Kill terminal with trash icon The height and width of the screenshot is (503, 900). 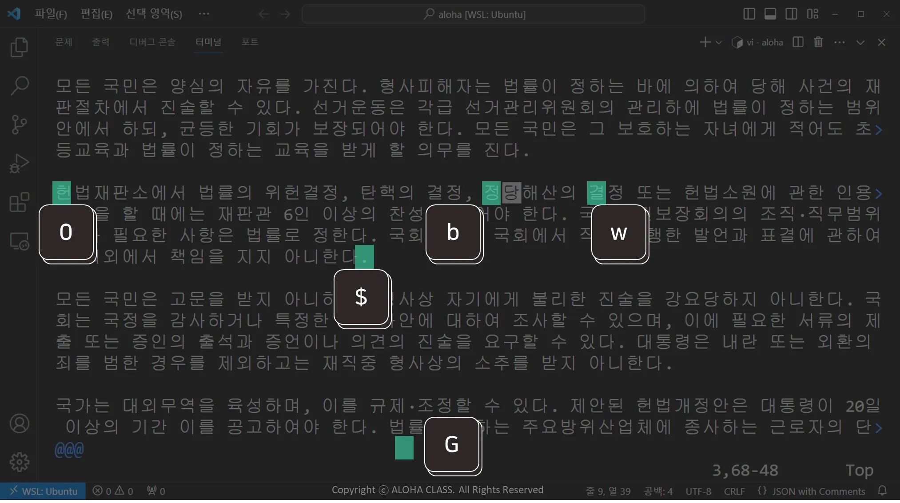coord(818,42)
